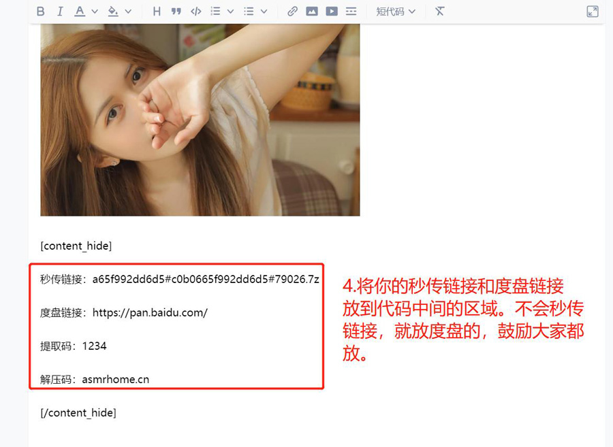Clear text formatting
This screenshot has height=447, width=613.
click(440, 12)
